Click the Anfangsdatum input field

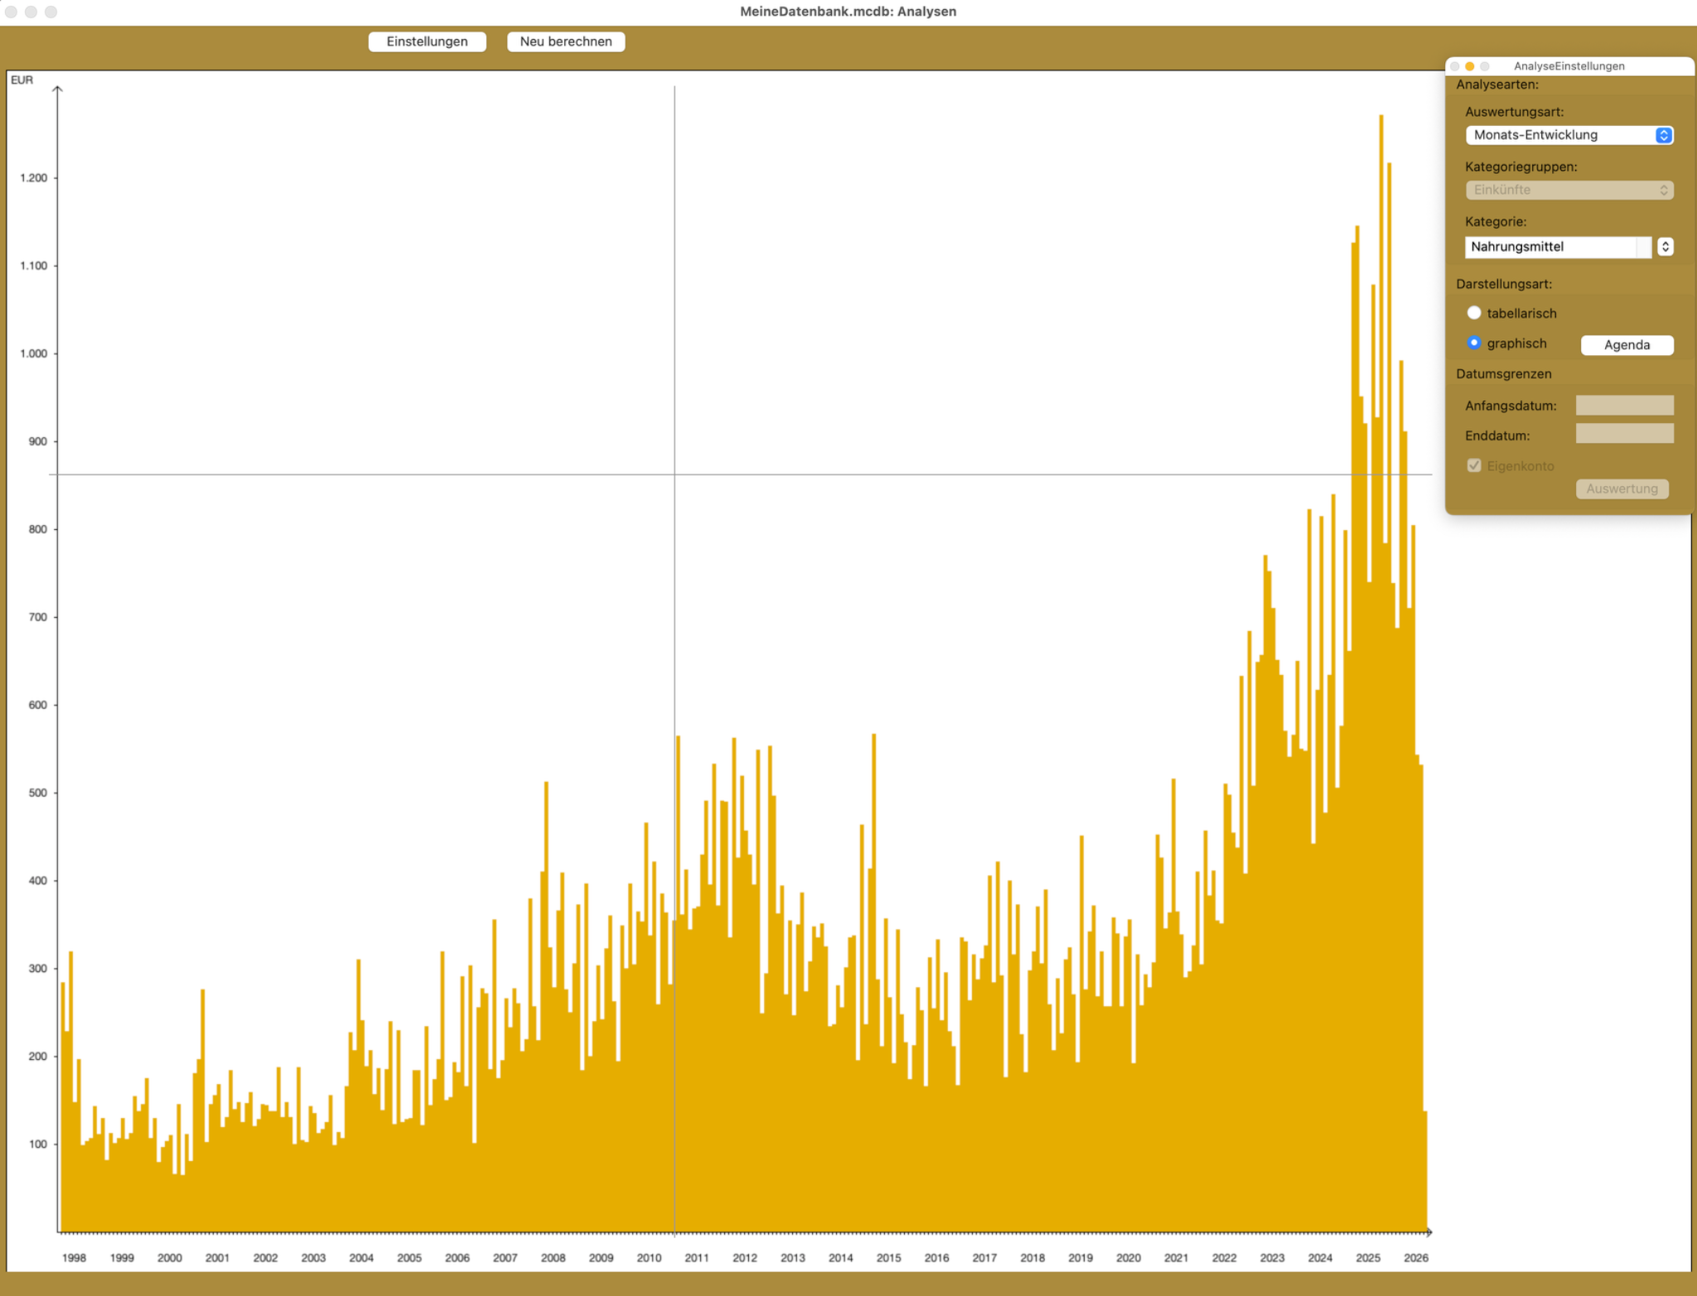[x=1624, y=405]
